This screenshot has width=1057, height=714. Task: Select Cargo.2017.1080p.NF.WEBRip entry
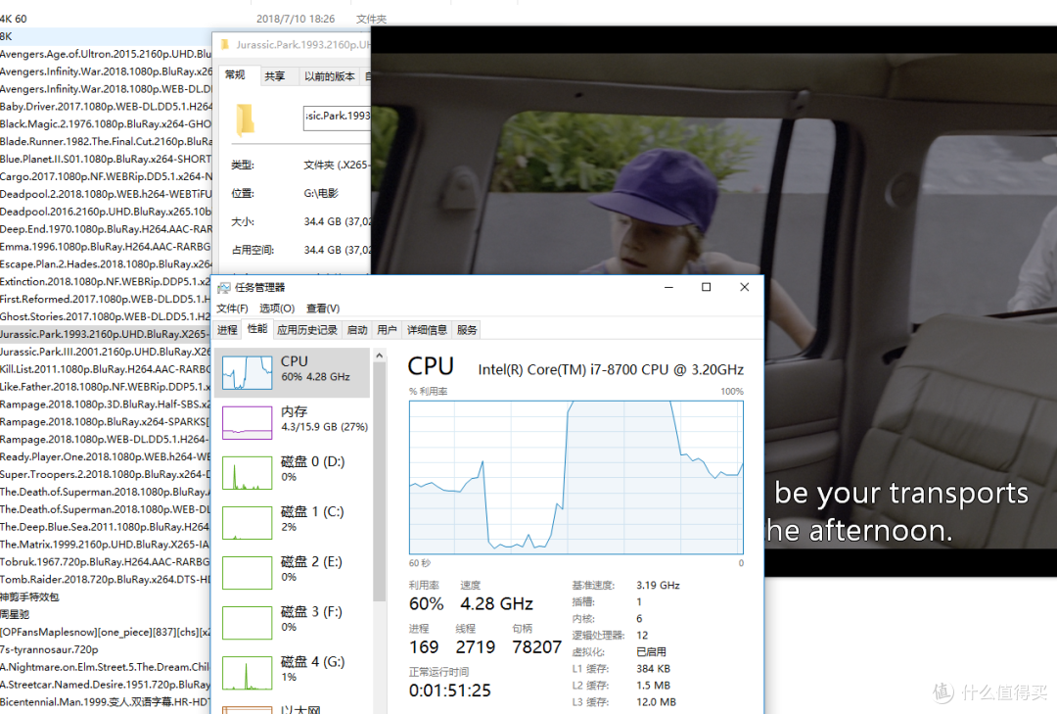[106, 177]
